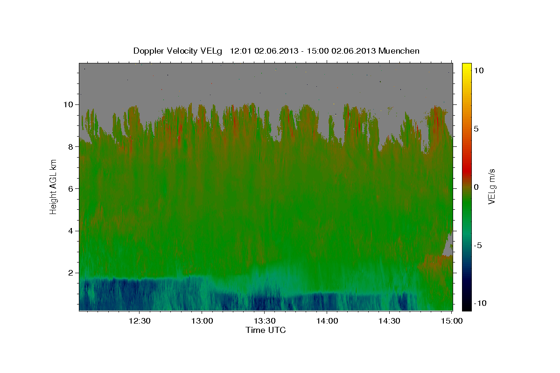Click the height axis label 8
560x373 pixels.
[x=71, y=146]
